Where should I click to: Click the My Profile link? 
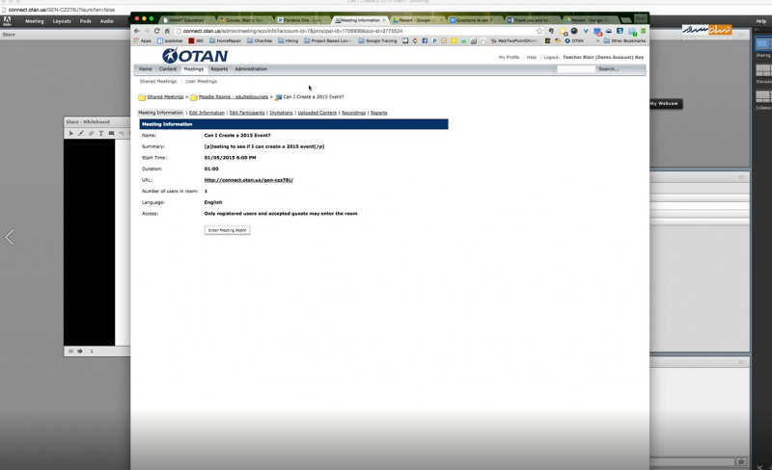tap(509, 58)
